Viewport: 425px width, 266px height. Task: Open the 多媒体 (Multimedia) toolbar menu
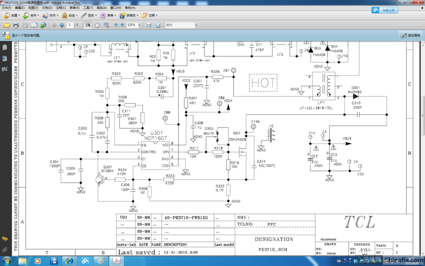129,15
